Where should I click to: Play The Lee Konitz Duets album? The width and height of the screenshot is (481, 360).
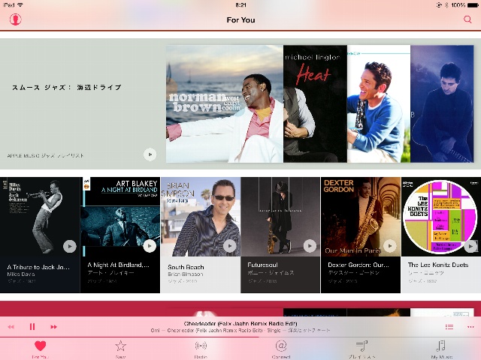pos(470,246)
